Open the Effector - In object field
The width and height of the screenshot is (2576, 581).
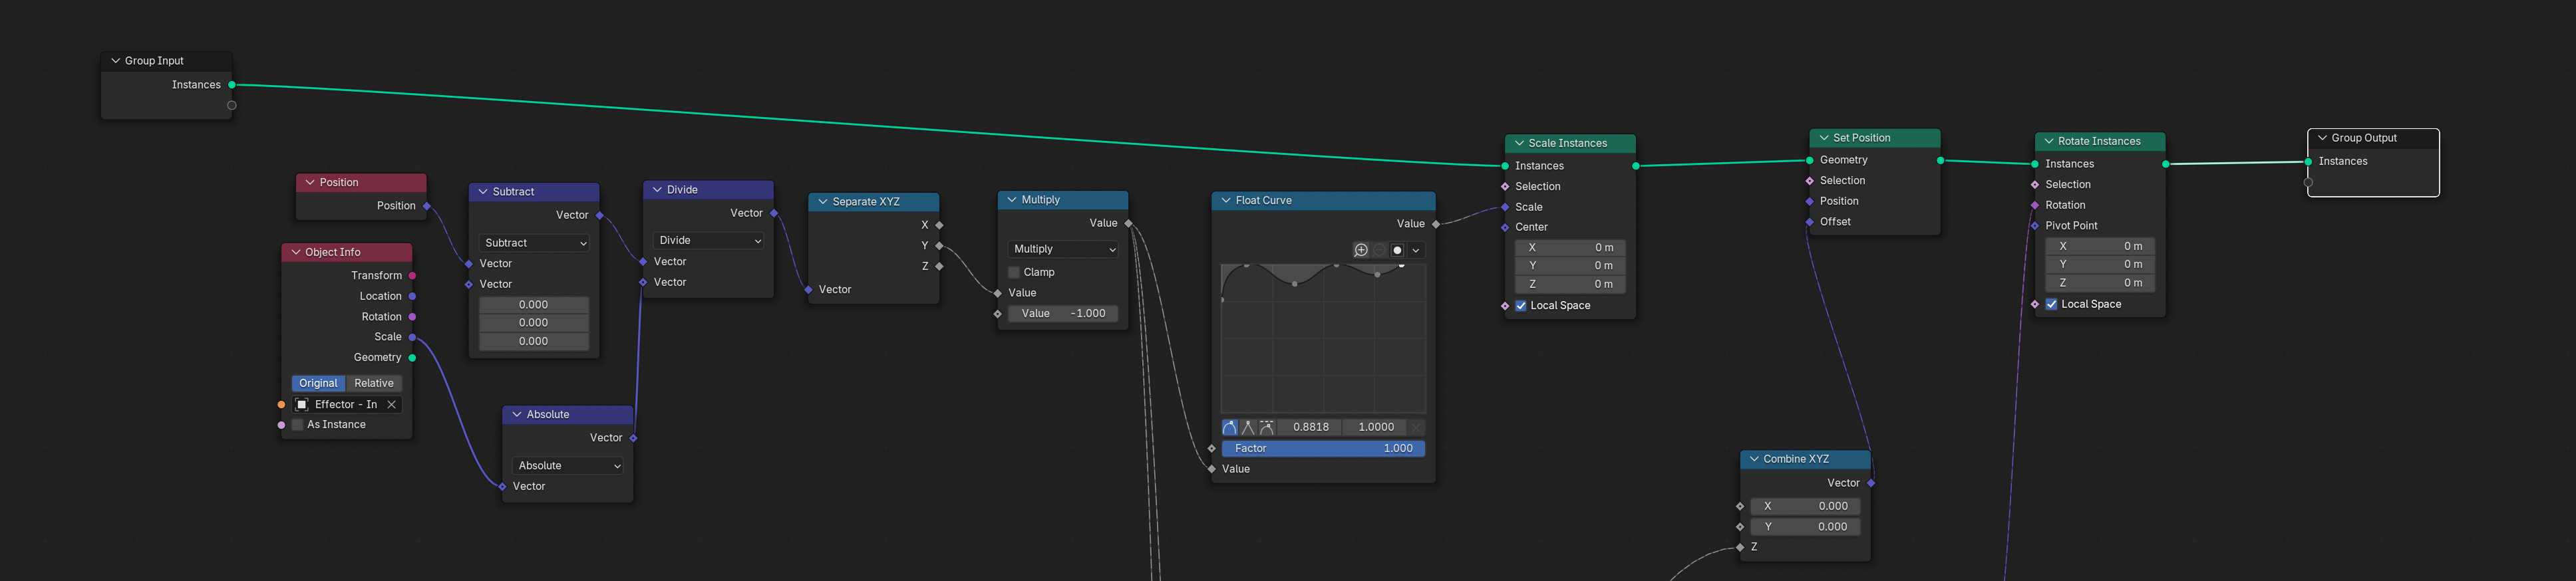point(347,405)
